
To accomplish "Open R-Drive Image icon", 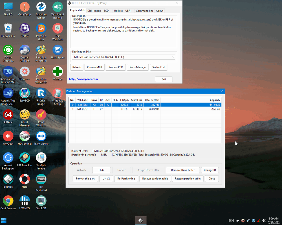I will [x=41, y=96].
